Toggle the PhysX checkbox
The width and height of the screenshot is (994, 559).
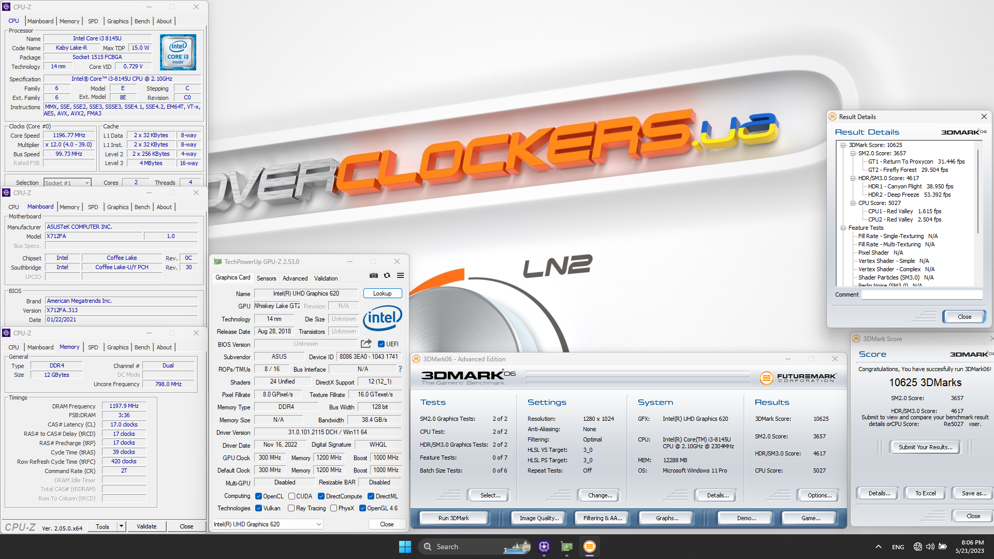(x=333, y=508)
